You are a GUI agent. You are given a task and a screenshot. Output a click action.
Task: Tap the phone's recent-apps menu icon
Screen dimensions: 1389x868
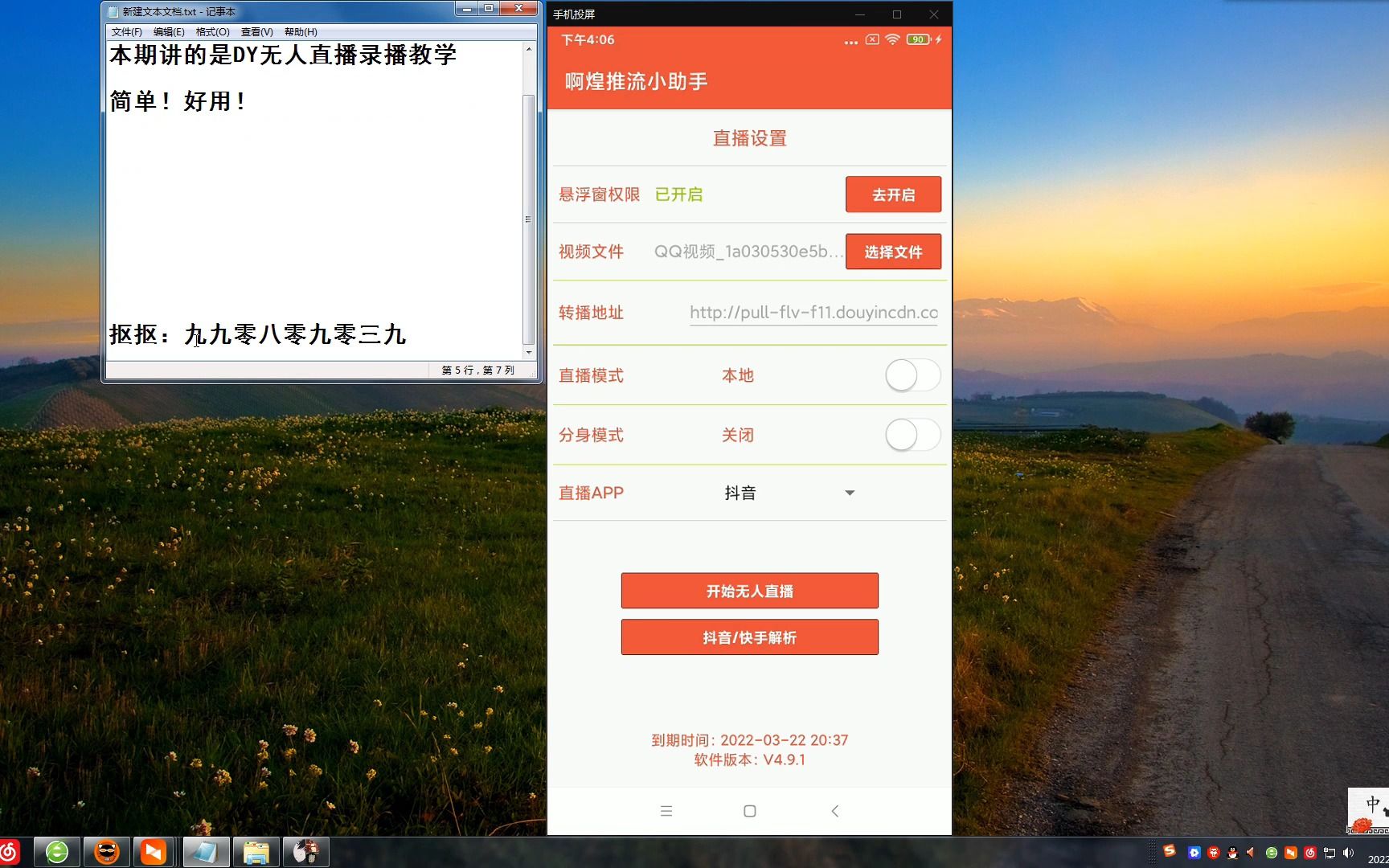[666, 811]
